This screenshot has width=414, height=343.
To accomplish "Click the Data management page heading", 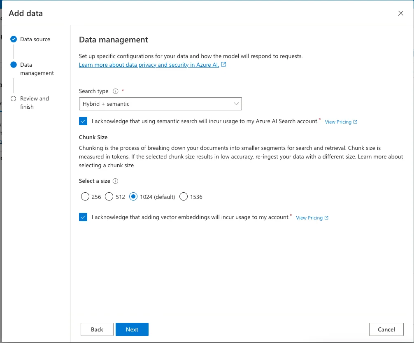I will pyautogui.click(x=114, y=40).
